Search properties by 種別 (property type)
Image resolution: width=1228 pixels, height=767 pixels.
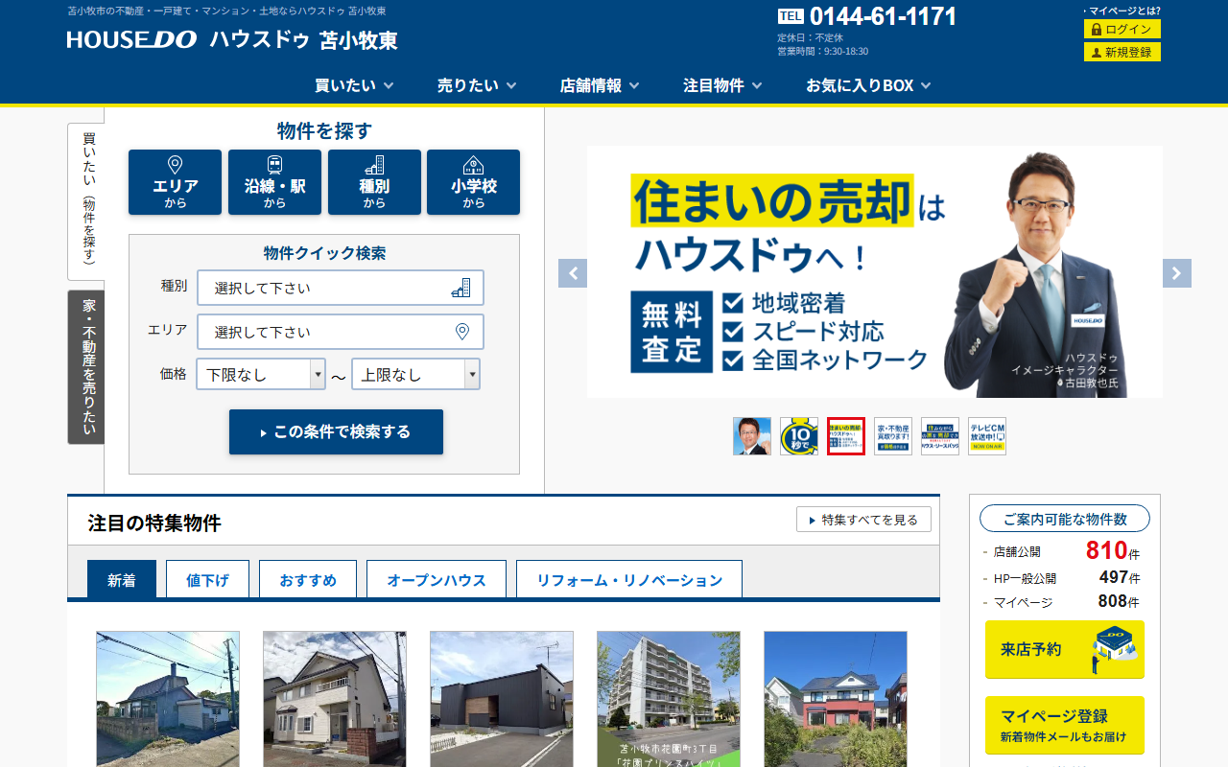pos(374,182)
